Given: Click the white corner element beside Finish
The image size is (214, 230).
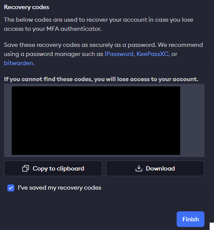Looking at the screenshot, I should (212, 226).
